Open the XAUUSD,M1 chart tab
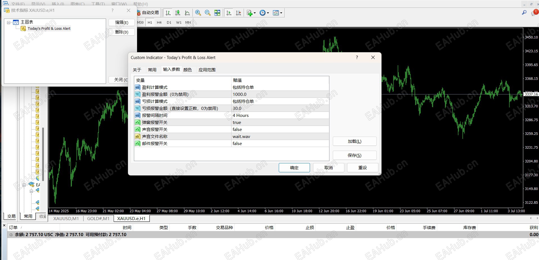The height and width of the screenshot is (260, 539). click(x=66, y=218)
